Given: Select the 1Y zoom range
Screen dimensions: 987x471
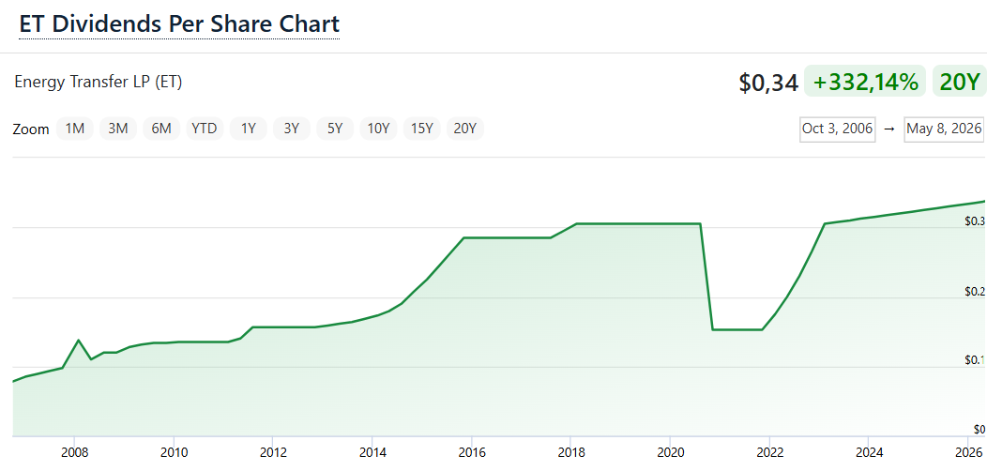Looking at the screenshot, I should pyautogui.click(x=248, y=129).
